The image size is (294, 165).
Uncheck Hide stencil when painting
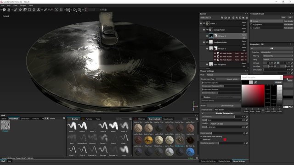click(x=201, y=137)
